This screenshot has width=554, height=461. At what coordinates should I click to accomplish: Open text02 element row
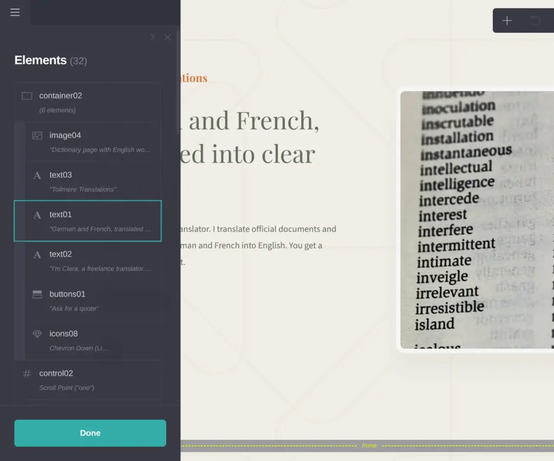click(93, 261)
